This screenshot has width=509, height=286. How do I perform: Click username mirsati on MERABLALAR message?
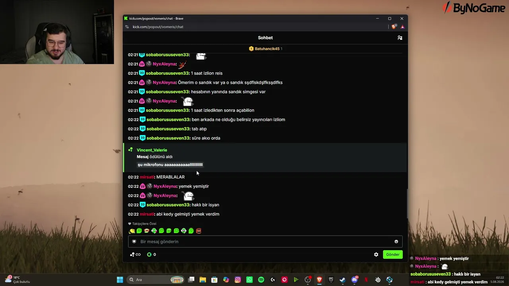point(147,177)
